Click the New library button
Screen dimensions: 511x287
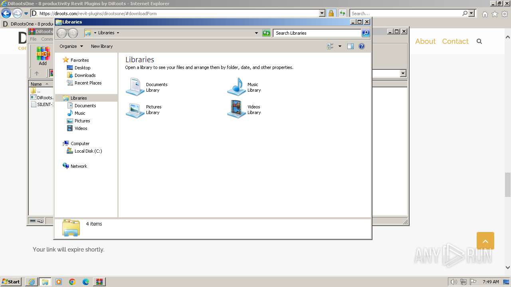(x=102, y=46)
